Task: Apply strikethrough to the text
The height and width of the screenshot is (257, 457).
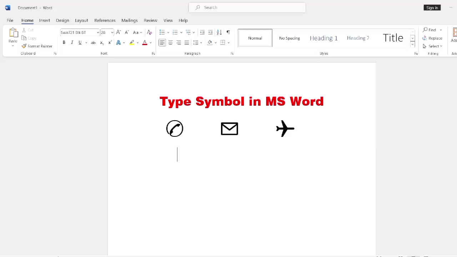Action: [93, 42]
